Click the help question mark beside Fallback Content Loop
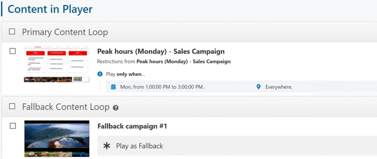This screenshot has width=377, height=159. pos(116,108)
